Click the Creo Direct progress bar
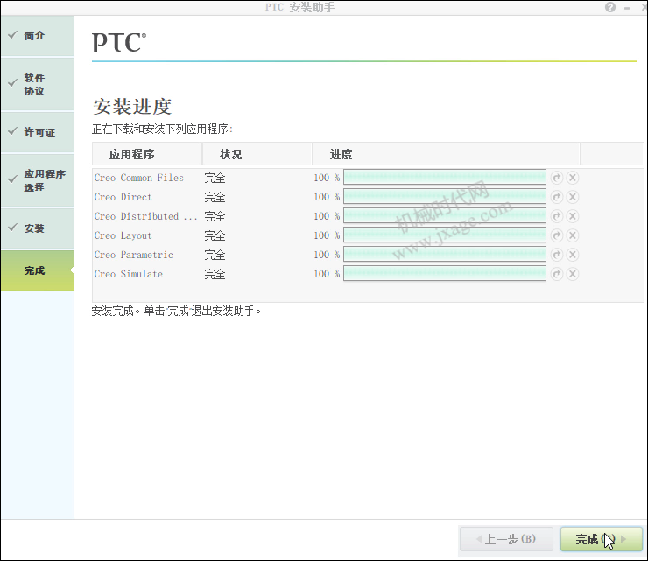The width and height of the screenshot is (648, 561). 445,197
